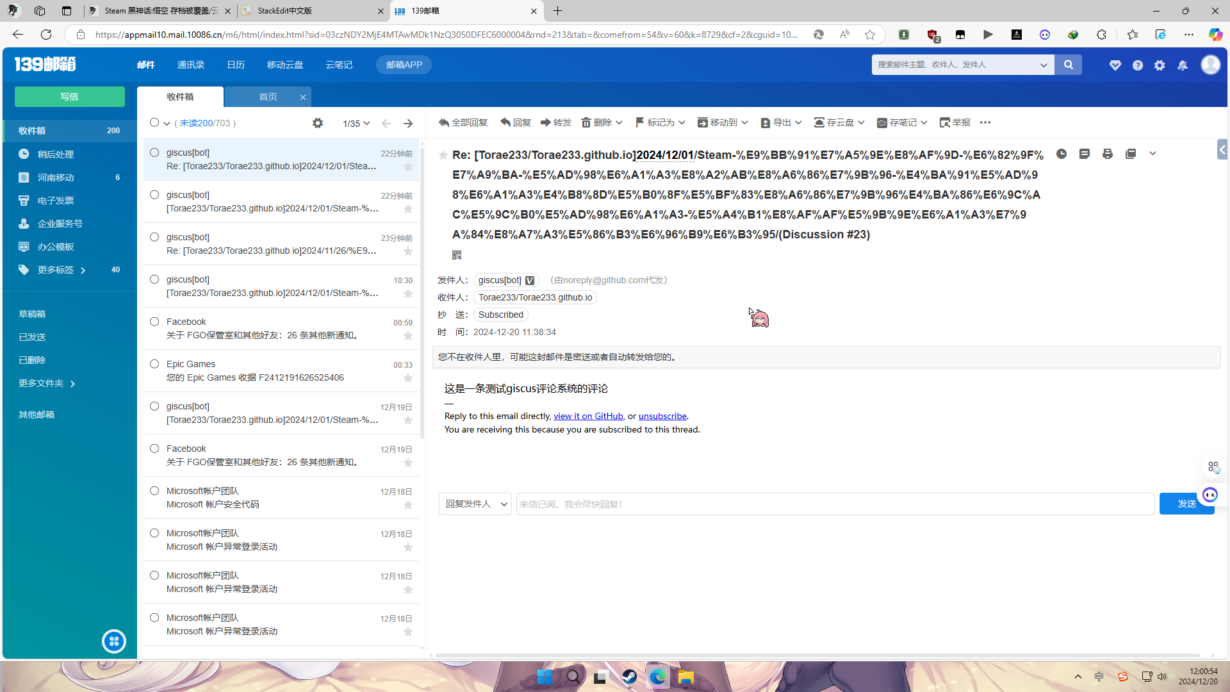
Task: Click the round grid apps button
Action: point(114,641)
